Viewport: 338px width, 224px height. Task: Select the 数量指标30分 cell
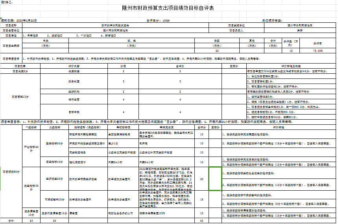(x=55, y=143)
